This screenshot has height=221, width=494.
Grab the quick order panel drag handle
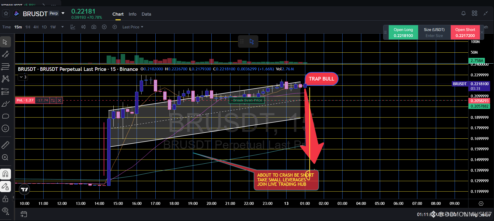click(x=386, y=33)
